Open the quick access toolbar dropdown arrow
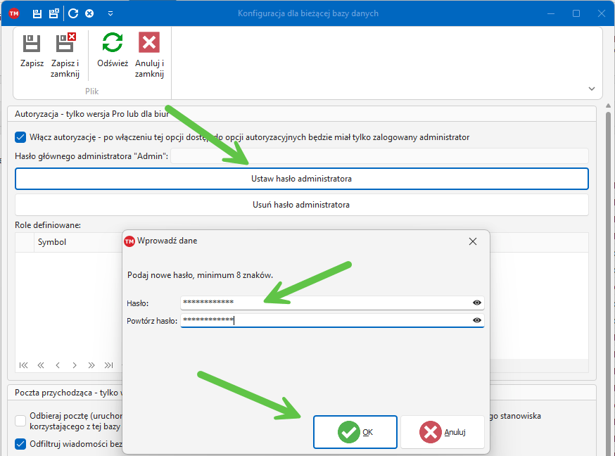 click(x=110, y=13)
